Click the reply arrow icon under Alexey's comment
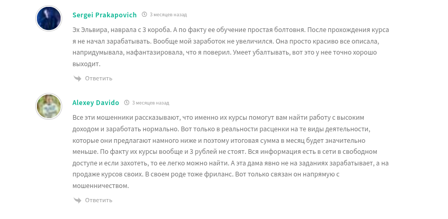448x219 pixels. coord(77,200)
